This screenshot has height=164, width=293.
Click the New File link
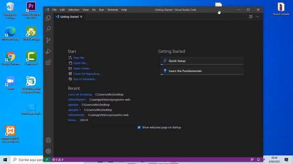point(79,58)
